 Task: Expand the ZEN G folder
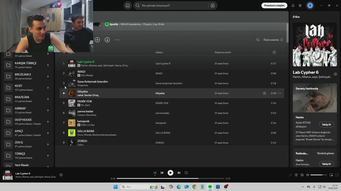[48, 144]
